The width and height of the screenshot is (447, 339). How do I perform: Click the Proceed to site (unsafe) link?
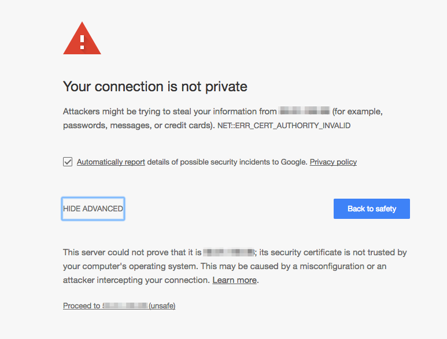[x=119, y=306]
